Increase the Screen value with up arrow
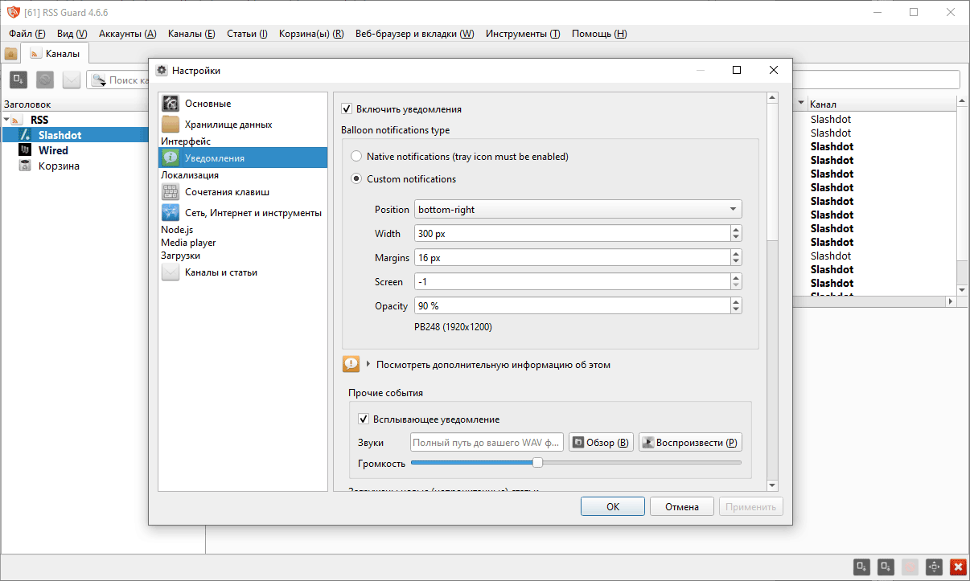This screenshot has width=970, height=581. 736,278
